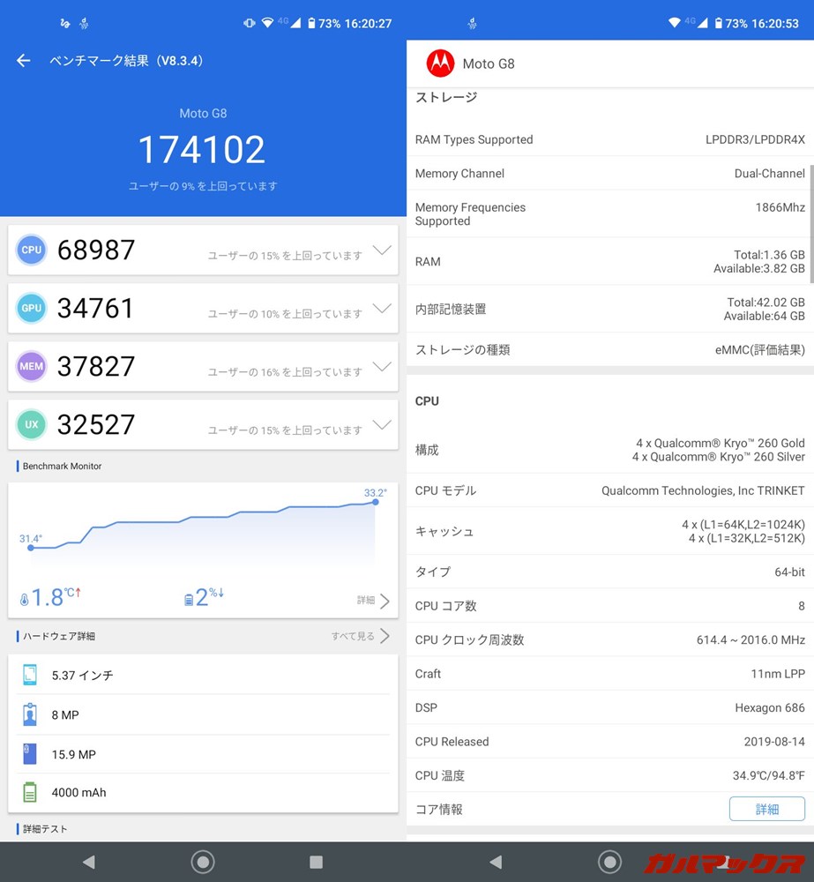
Task: Select the UX score badge icon
Action: 31,424
